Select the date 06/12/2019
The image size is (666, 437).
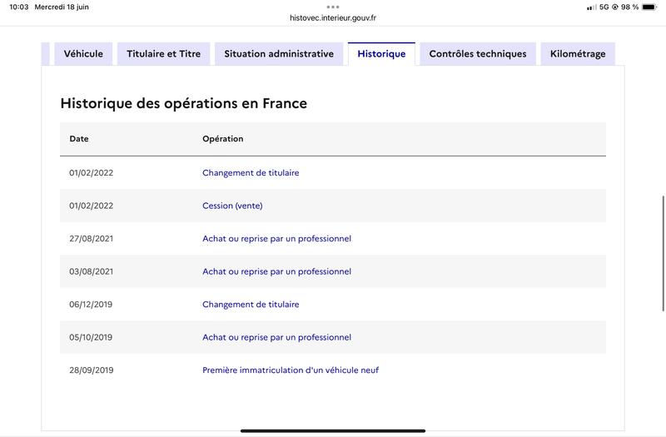pos(91,305)
